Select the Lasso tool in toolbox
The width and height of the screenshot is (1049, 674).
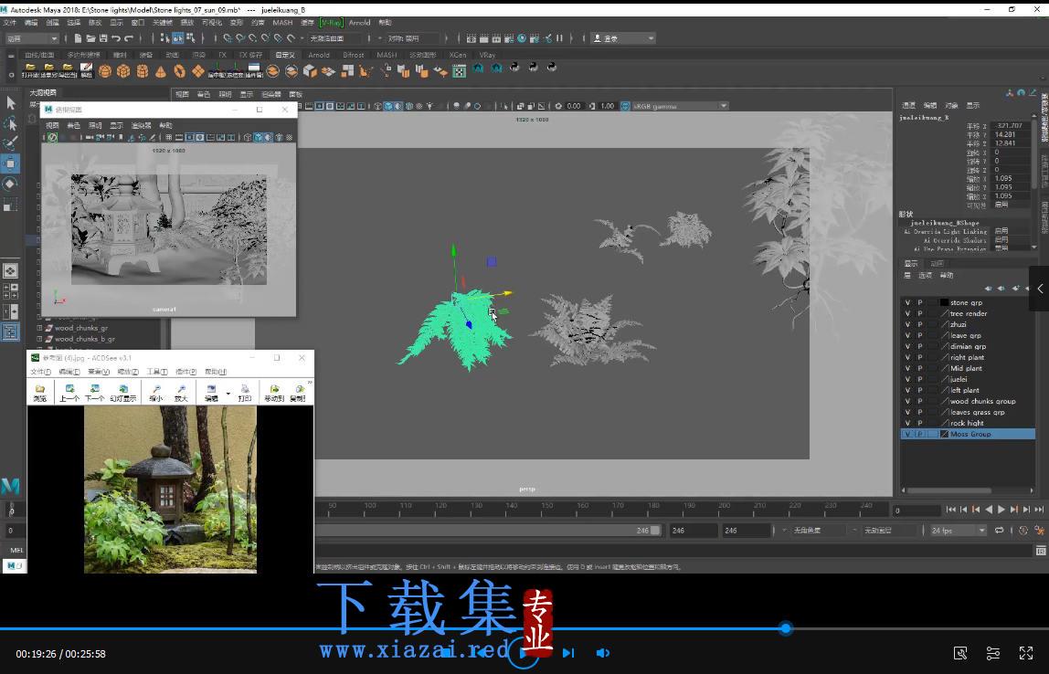click(x=11, y=123)
